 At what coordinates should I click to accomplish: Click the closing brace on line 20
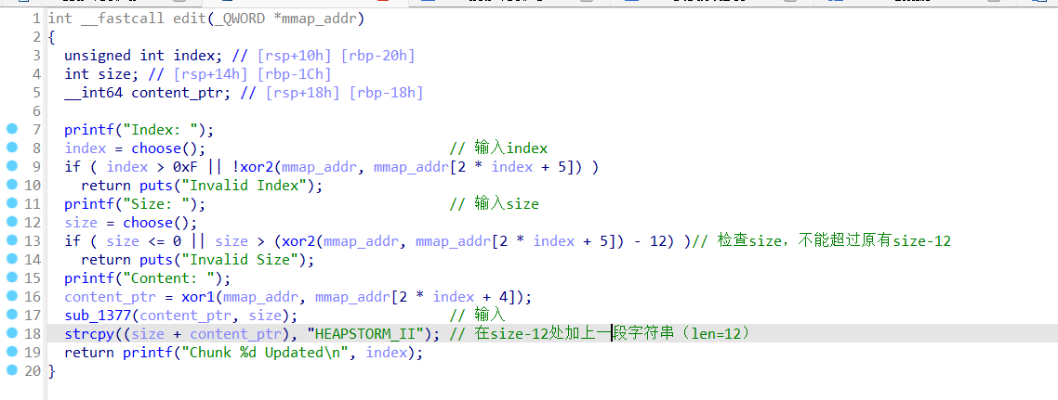[x=52, y=371]
